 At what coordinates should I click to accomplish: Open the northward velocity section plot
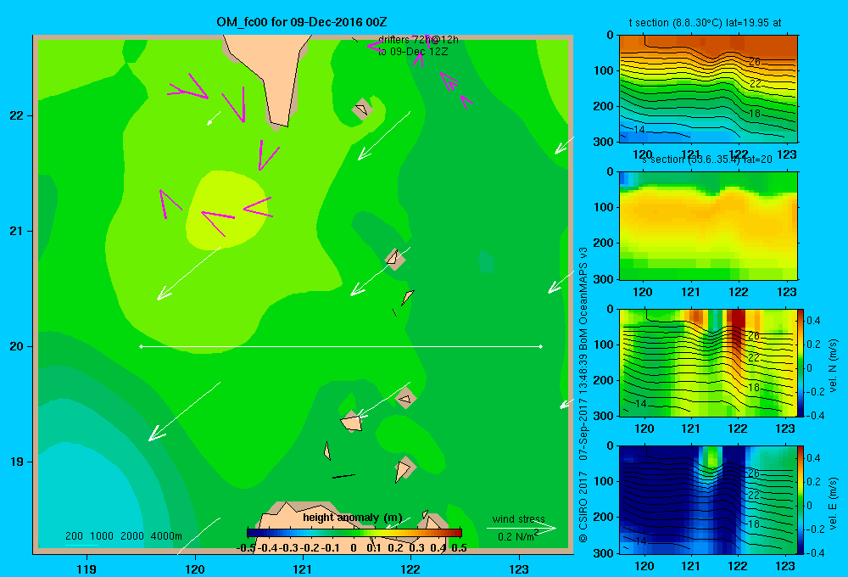[708, 362]
